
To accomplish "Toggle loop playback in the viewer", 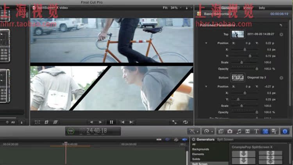I will 185,122.
